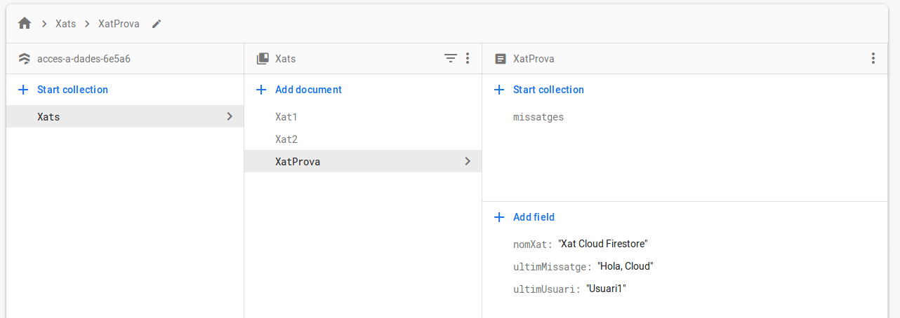Click the pencil edit path icon

click(x=157, y=24)
